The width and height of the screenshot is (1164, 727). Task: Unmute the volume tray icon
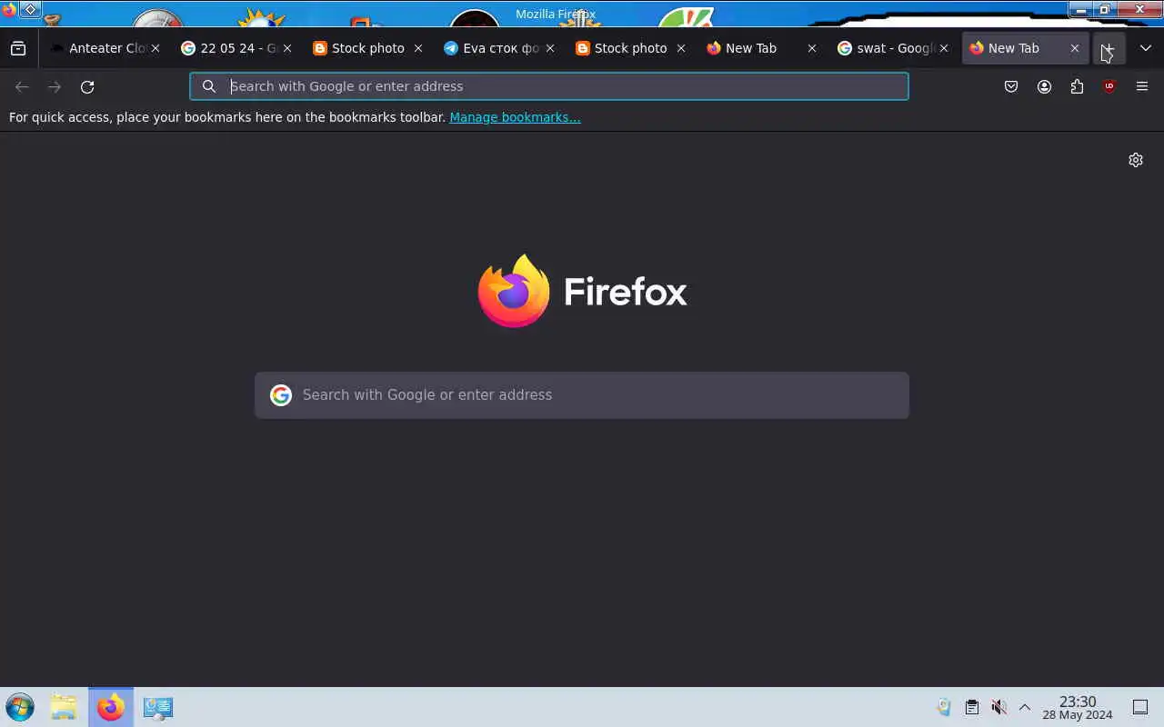[998, 707]
